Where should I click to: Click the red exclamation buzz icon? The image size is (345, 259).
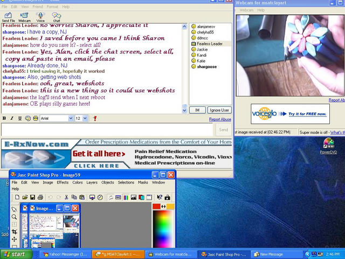[95, 119]
